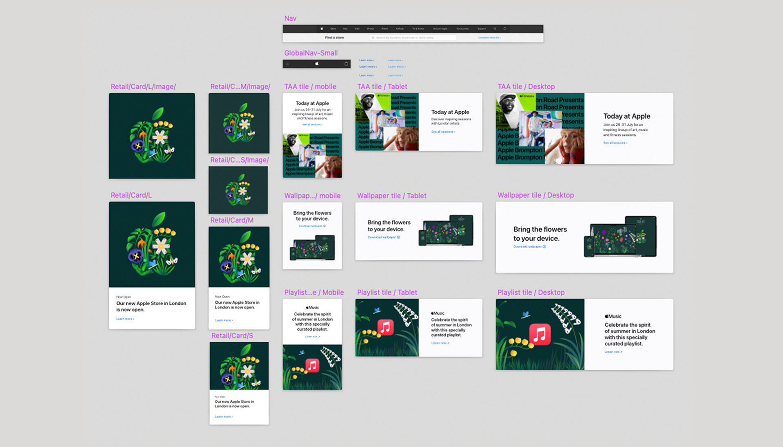This screenshot has width=783, height=447.
Task: Click the search icon in the Nav bar
Action: tap(495, 29)
